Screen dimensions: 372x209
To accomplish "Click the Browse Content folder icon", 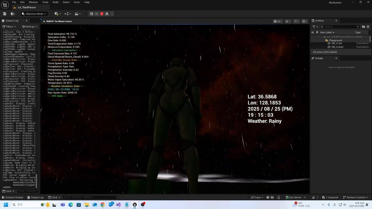I will [12, 14].
